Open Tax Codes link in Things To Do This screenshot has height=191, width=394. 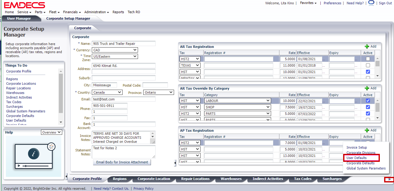coord(14,102)
